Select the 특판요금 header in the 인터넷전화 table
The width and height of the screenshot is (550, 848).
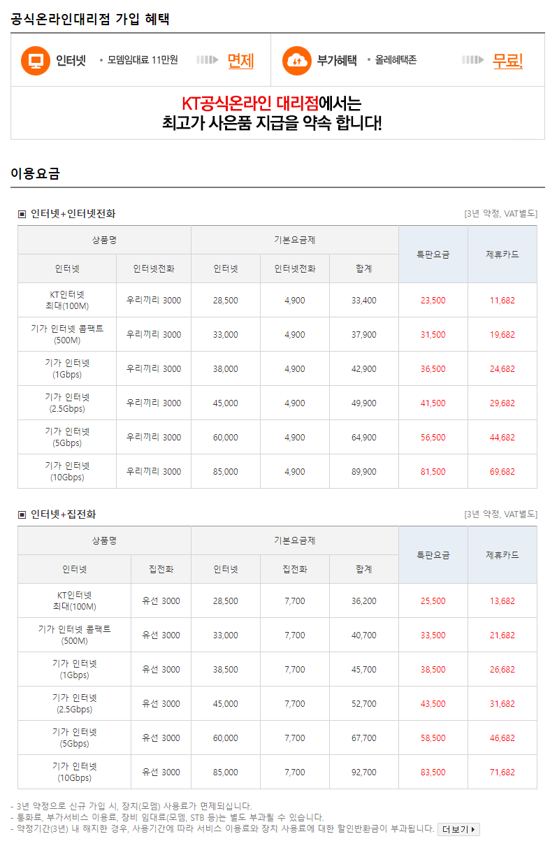[x=433, y=254]
